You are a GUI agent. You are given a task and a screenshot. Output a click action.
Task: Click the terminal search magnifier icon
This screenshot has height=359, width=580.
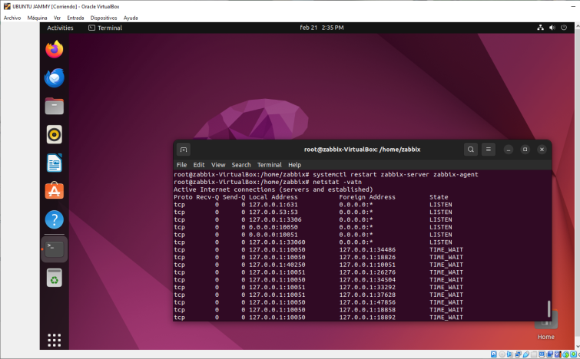coord(470,150)
